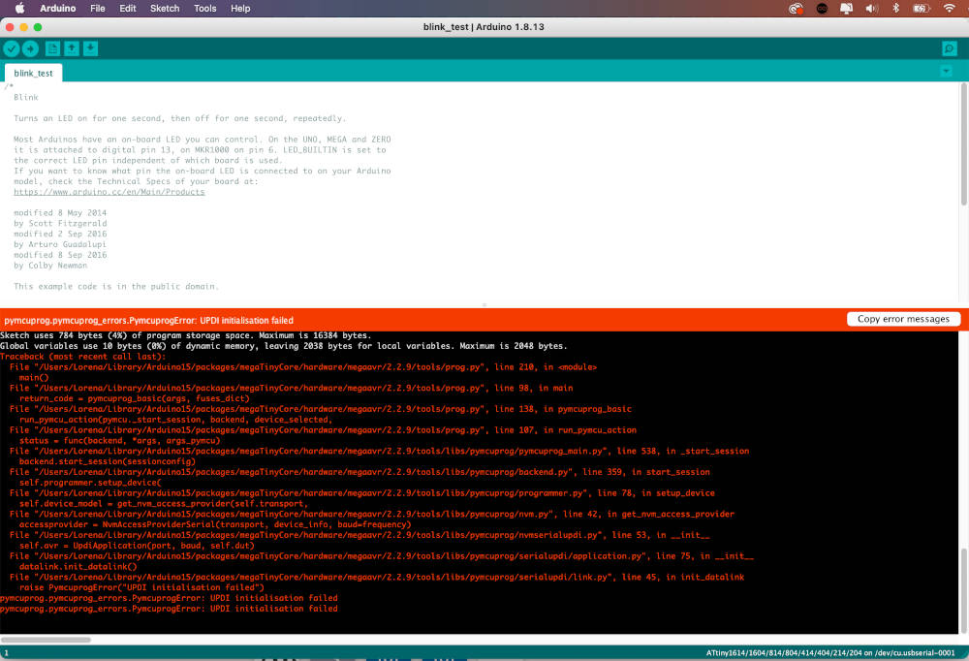Click the 'Global variables use 10 bytes' console line
The image size is (969, 661).
pos(283,346)
